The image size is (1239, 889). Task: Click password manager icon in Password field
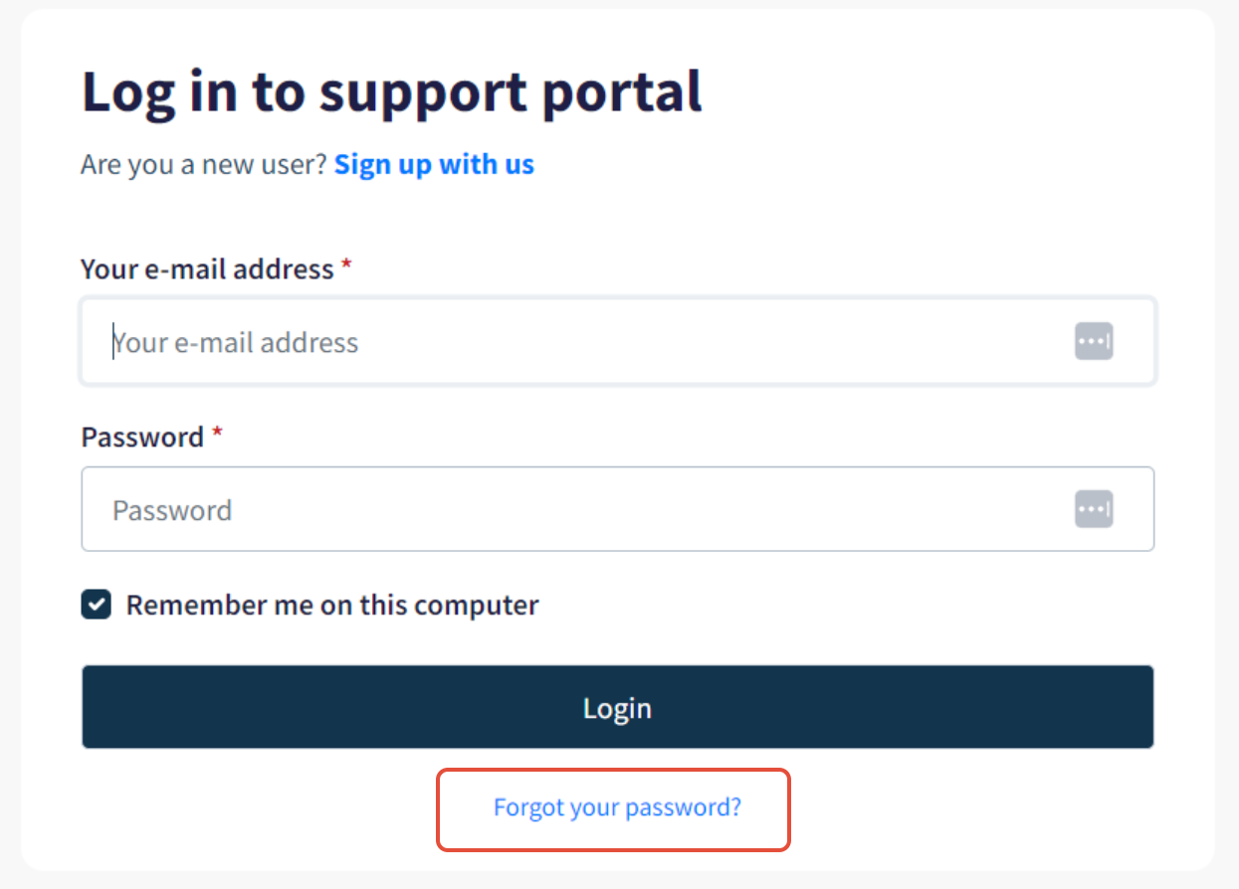click(1094, 509)
